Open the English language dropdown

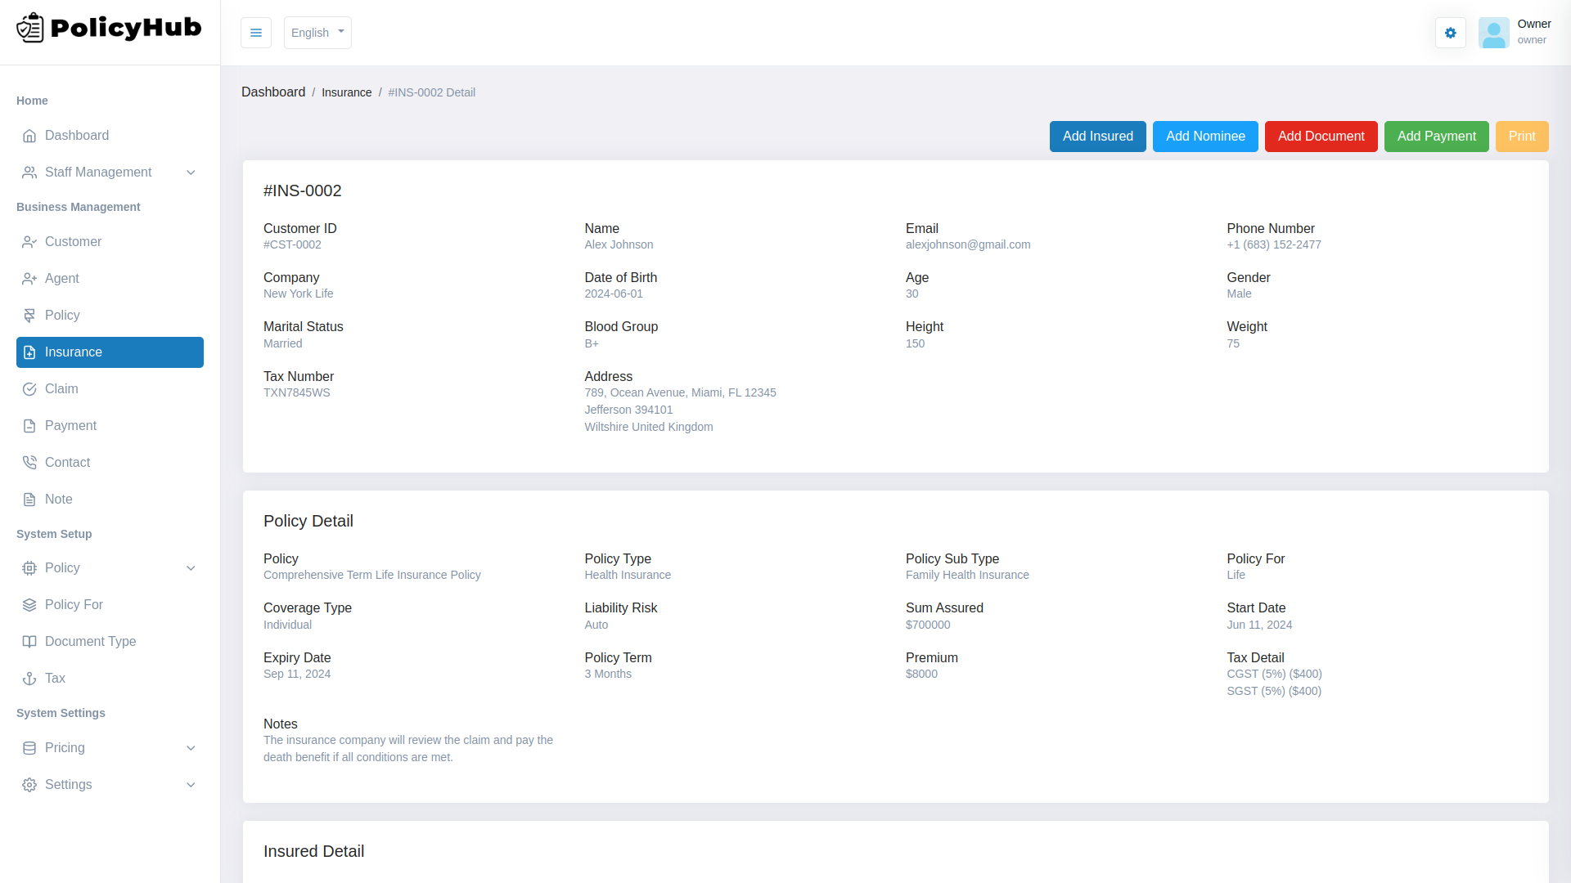click(x=317, y=33)
